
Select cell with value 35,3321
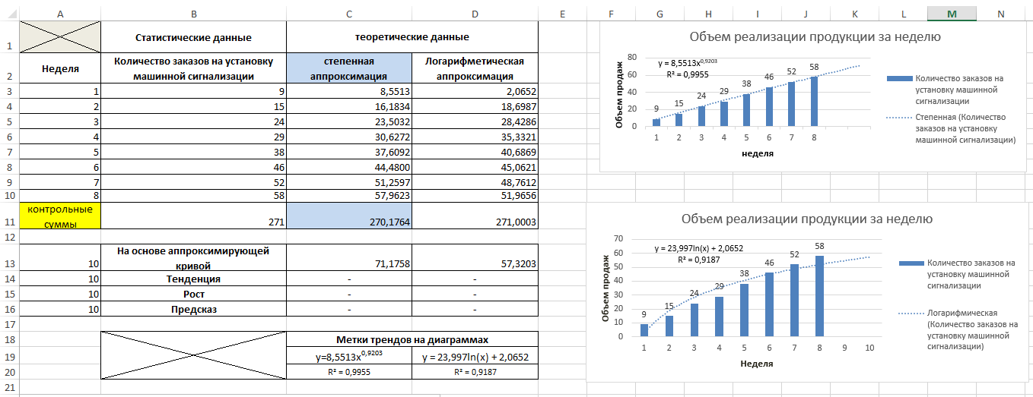[x=475, y=137]
